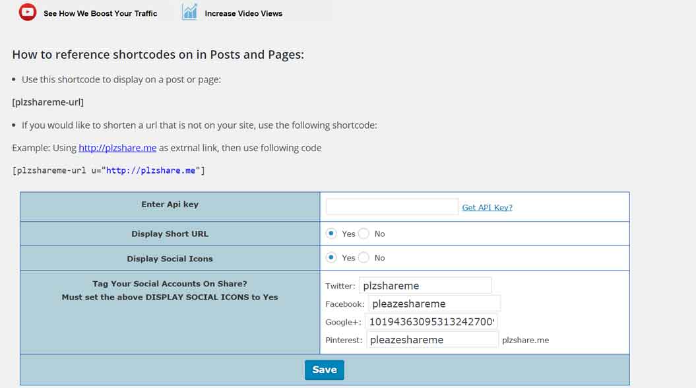Screen dimensions: 696x388
Task: Open See How We Boost Your Traffic
Action: 100,13
